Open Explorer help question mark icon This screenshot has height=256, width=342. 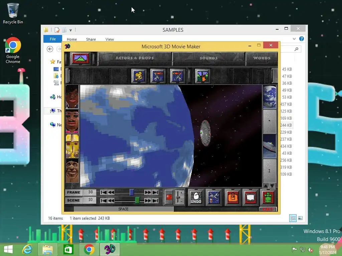coord(302,39)
